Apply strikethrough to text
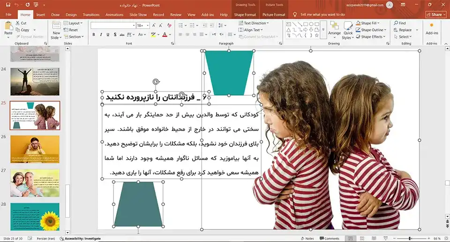The image size is (450, 242). (x=122, y=34)
